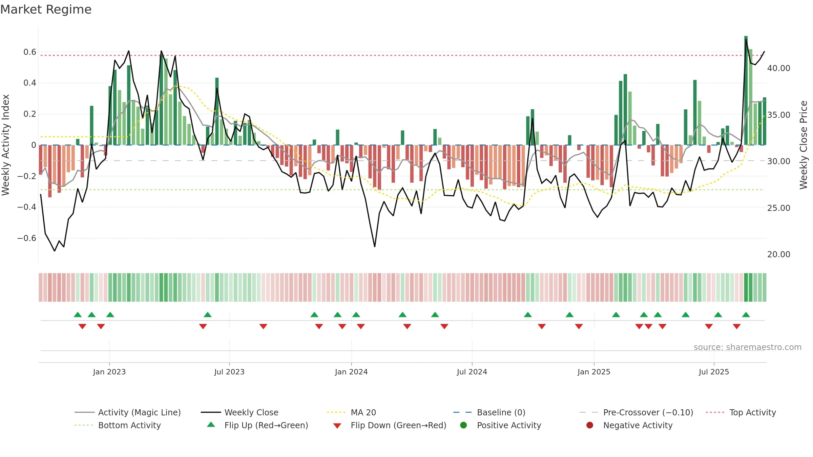Toggle the Activity (Magic Line) legend entry
The height and width of the screenshot is (457, 813).
[x=128, y=412]
